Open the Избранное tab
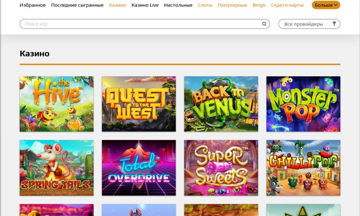The image size is (360, 216). (33, 5)
